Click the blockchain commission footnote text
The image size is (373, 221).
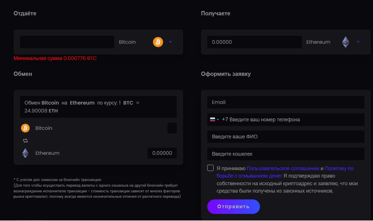(x=97, y=188)
